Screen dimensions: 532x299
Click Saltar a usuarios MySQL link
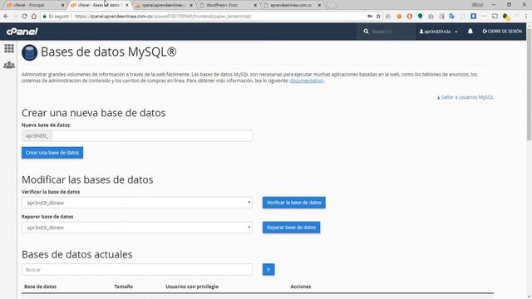pos(465,97)
